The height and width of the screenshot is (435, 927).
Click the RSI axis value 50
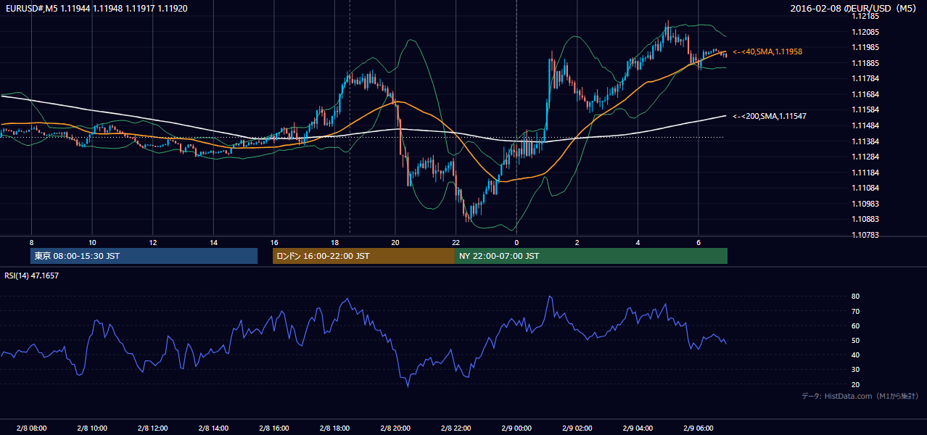(855, 340)
